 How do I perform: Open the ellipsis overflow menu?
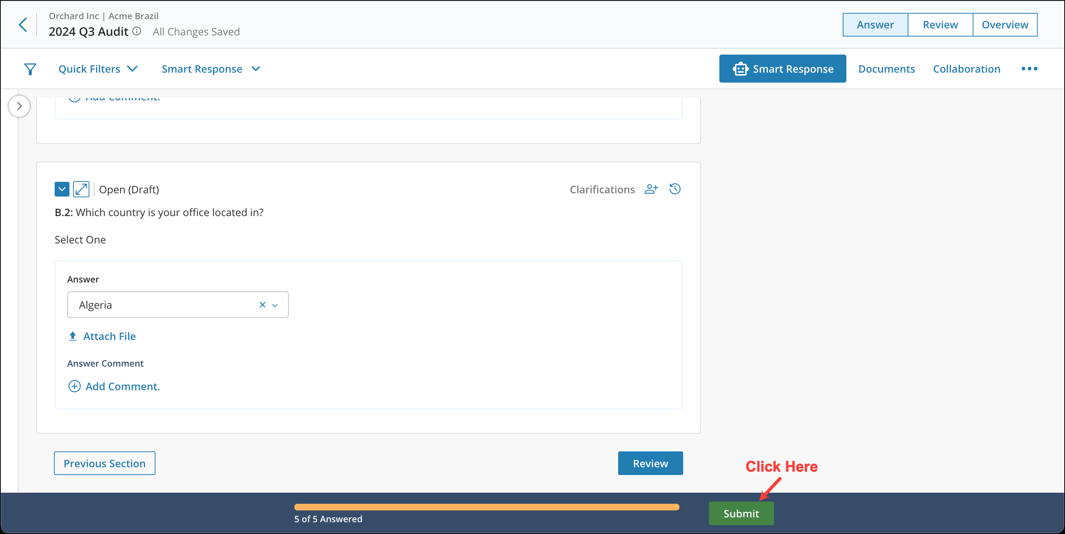[x=1029, y=69]
